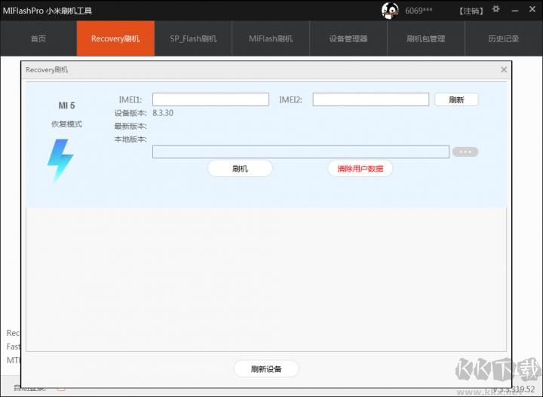Click the firmware package path field
Viewport: 543px width, 397px height.
point(301,152)
